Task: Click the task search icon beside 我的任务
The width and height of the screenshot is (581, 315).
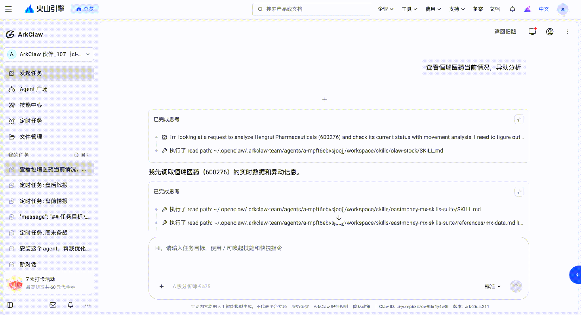Action: tap(76, 155)
